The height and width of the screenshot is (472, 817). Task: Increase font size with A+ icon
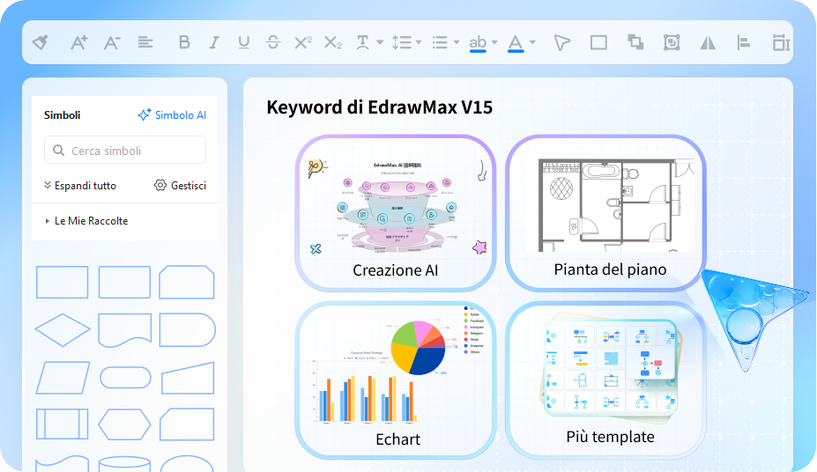(x=78, y=42)
